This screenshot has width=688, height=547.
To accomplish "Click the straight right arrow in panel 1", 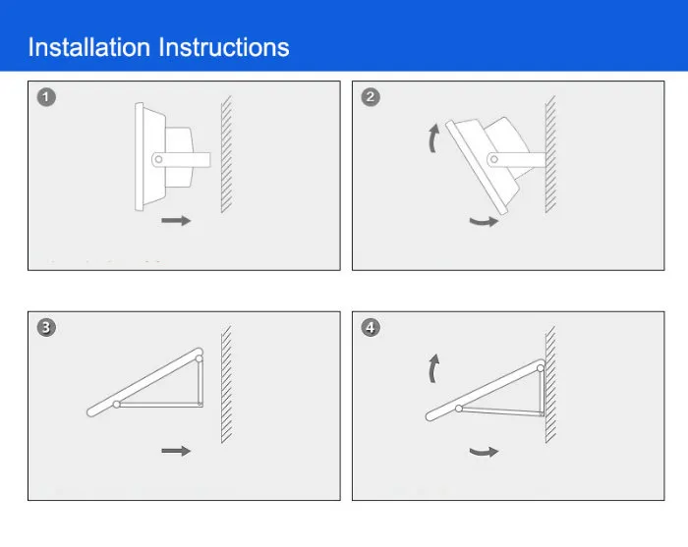I will coord(176,220).
